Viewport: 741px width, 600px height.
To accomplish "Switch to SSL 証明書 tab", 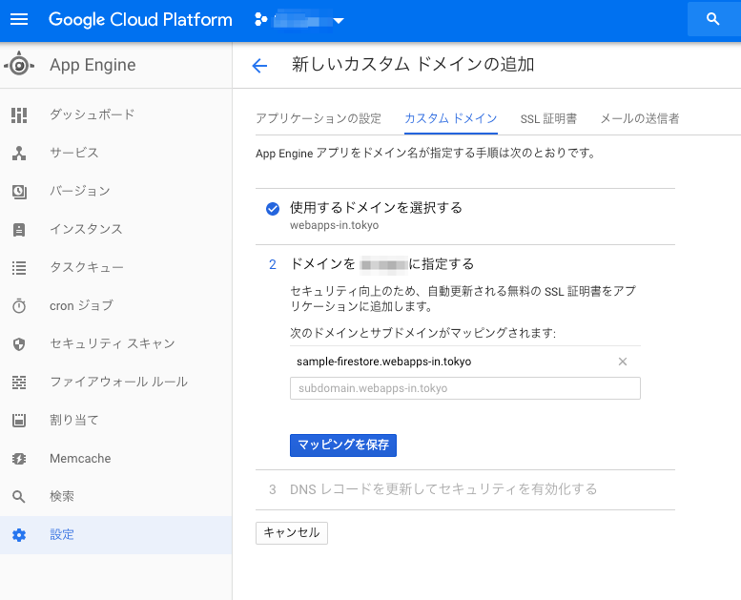I will (548, 118).
